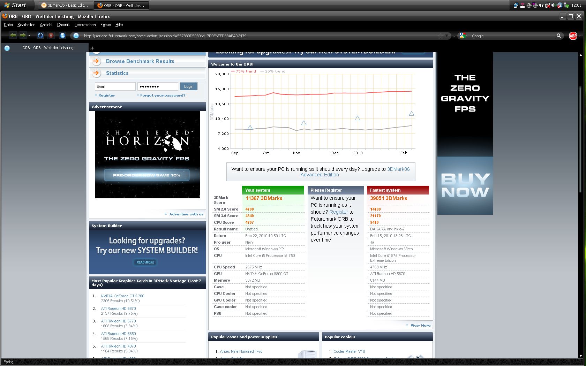Click the Shattered Horizon advertisement banner
586x366 pixels.
point(148,155)
